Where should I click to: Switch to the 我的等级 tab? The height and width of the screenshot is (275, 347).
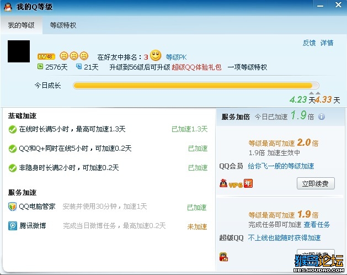point(22,25)
